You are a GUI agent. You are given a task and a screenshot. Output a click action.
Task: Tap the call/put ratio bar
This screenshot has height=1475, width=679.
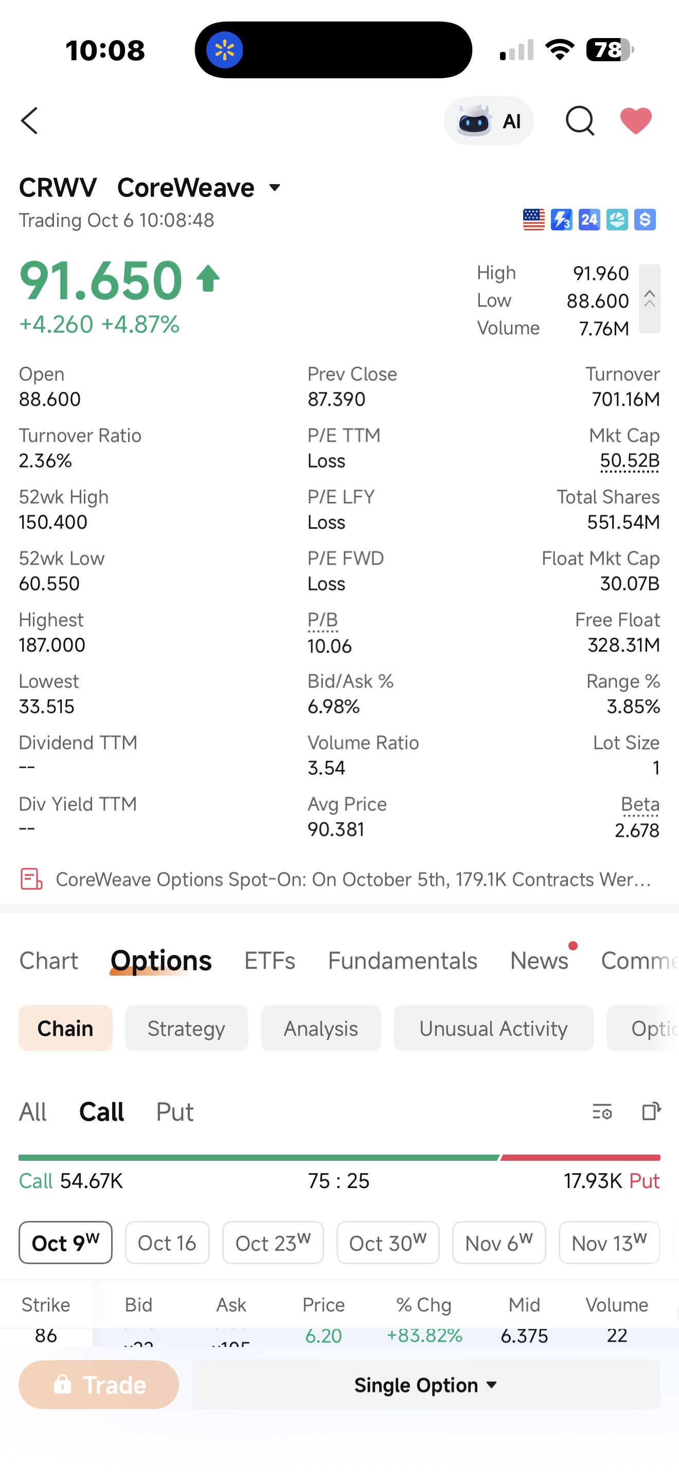tap(339, 1157)
